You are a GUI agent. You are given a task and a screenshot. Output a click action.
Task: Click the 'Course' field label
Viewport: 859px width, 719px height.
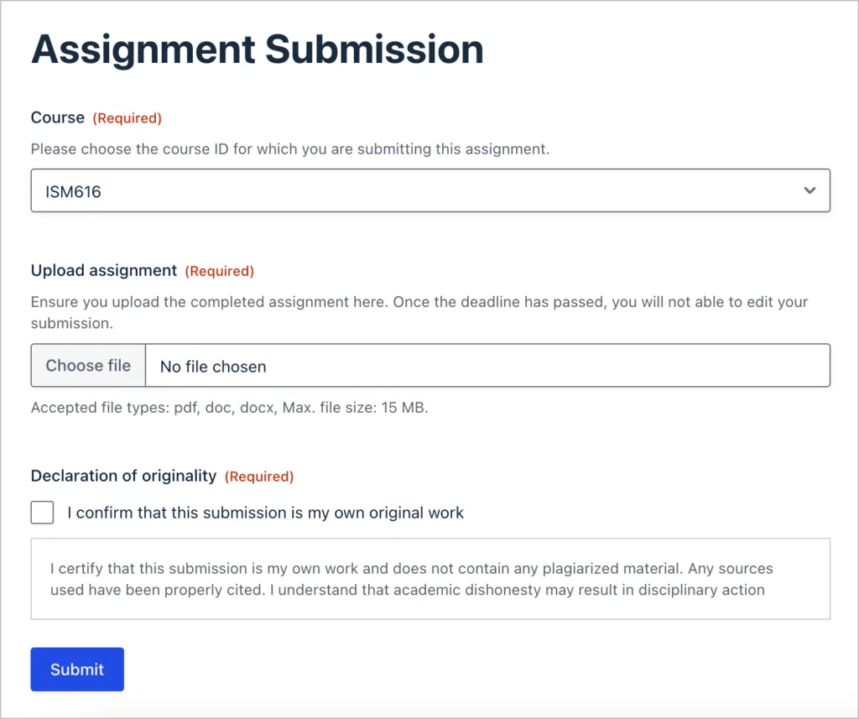(58, 117)
